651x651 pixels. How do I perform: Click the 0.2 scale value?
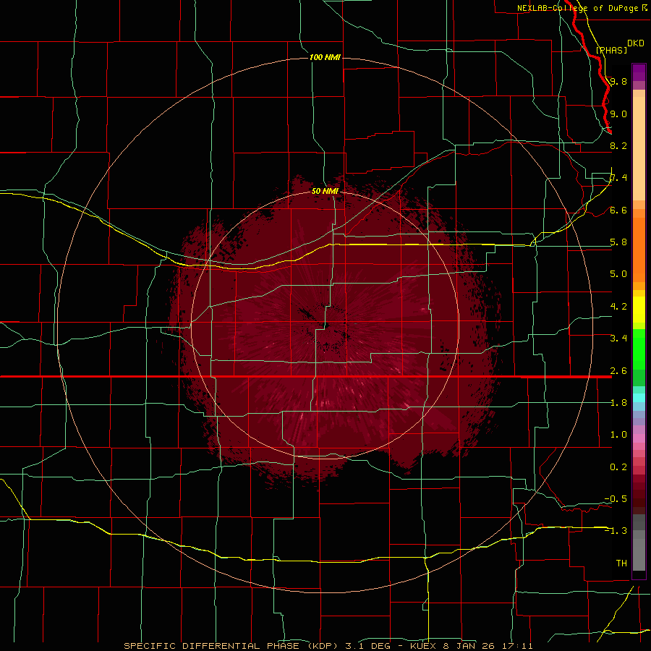coord(618,467)
